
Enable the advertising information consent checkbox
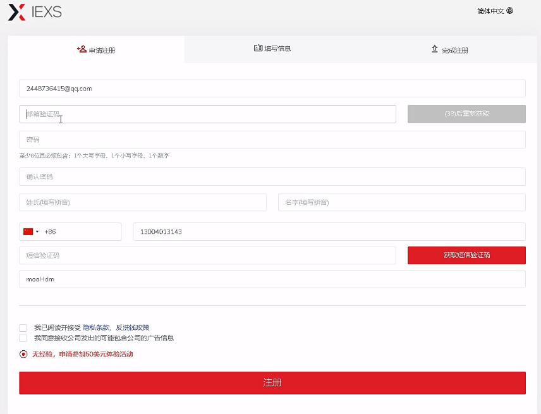click(23, 338)
